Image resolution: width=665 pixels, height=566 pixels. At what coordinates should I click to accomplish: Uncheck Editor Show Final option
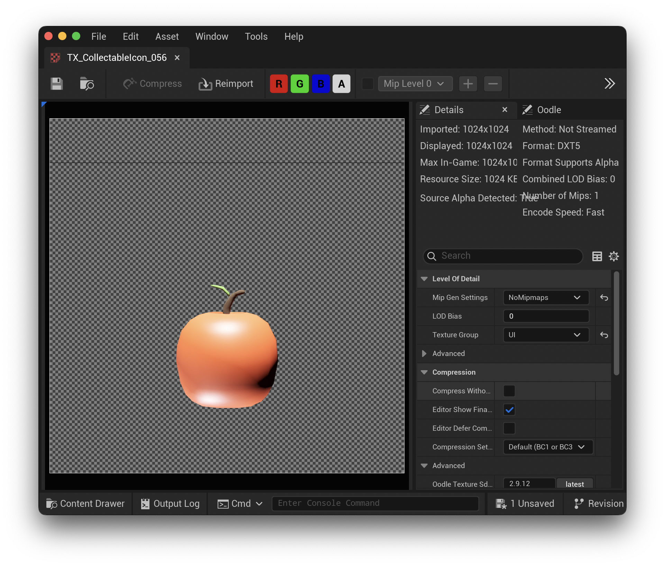coord(509,410)
